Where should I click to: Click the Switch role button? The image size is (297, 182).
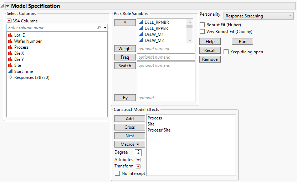click(x=125, y=65)
